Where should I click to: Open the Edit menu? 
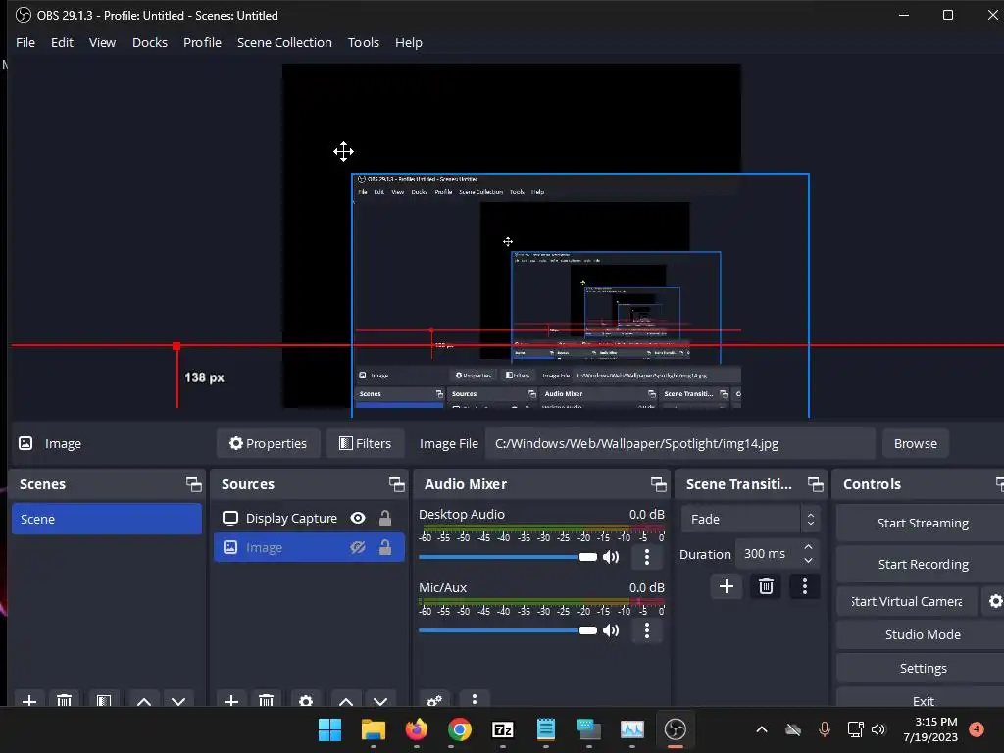pyautogui.click(x=62, y=43)
